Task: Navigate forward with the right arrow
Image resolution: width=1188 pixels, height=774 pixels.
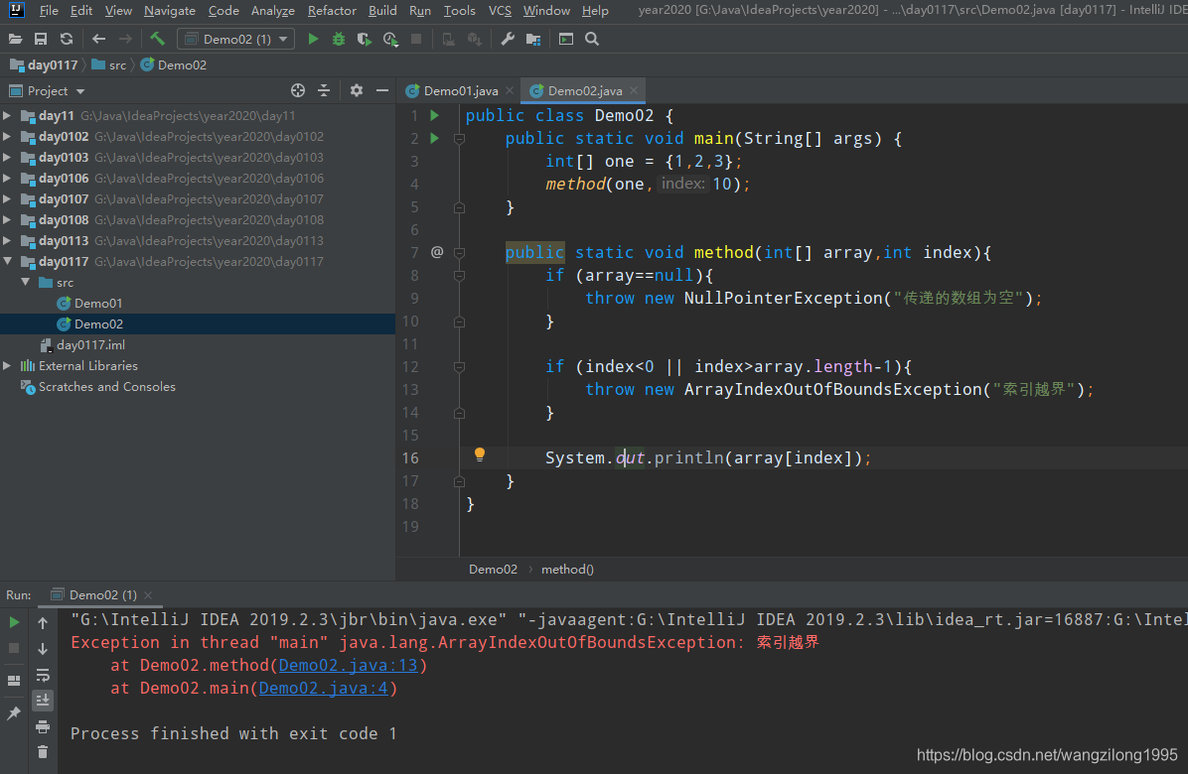Action: 126,39
